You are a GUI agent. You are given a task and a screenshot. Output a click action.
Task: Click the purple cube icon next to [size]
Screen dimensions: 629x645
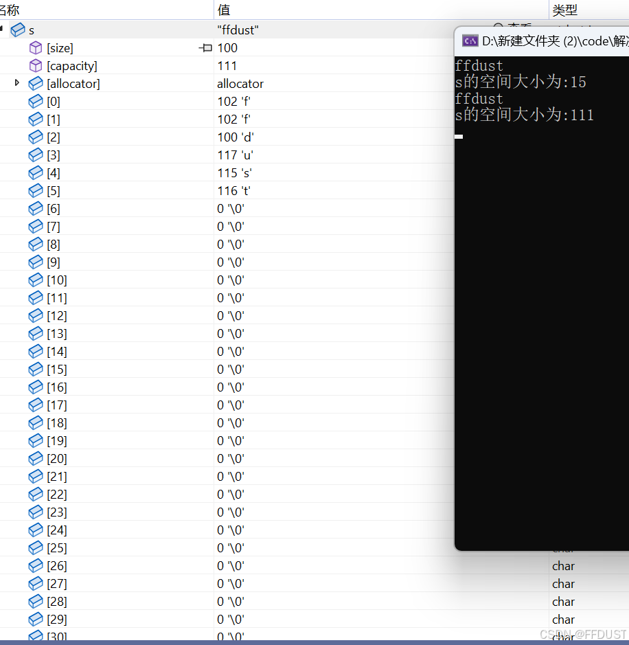click(36, 47)
